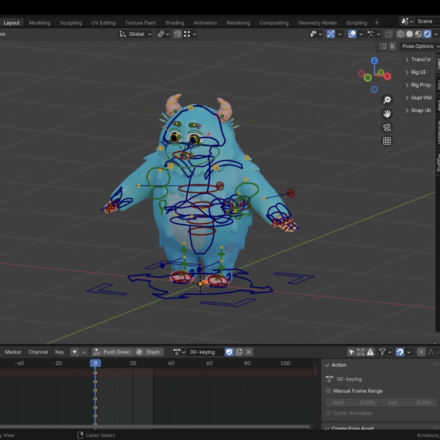Select rendered viewport shading
This screenshot has width=440, height=440.
point(428,34)
